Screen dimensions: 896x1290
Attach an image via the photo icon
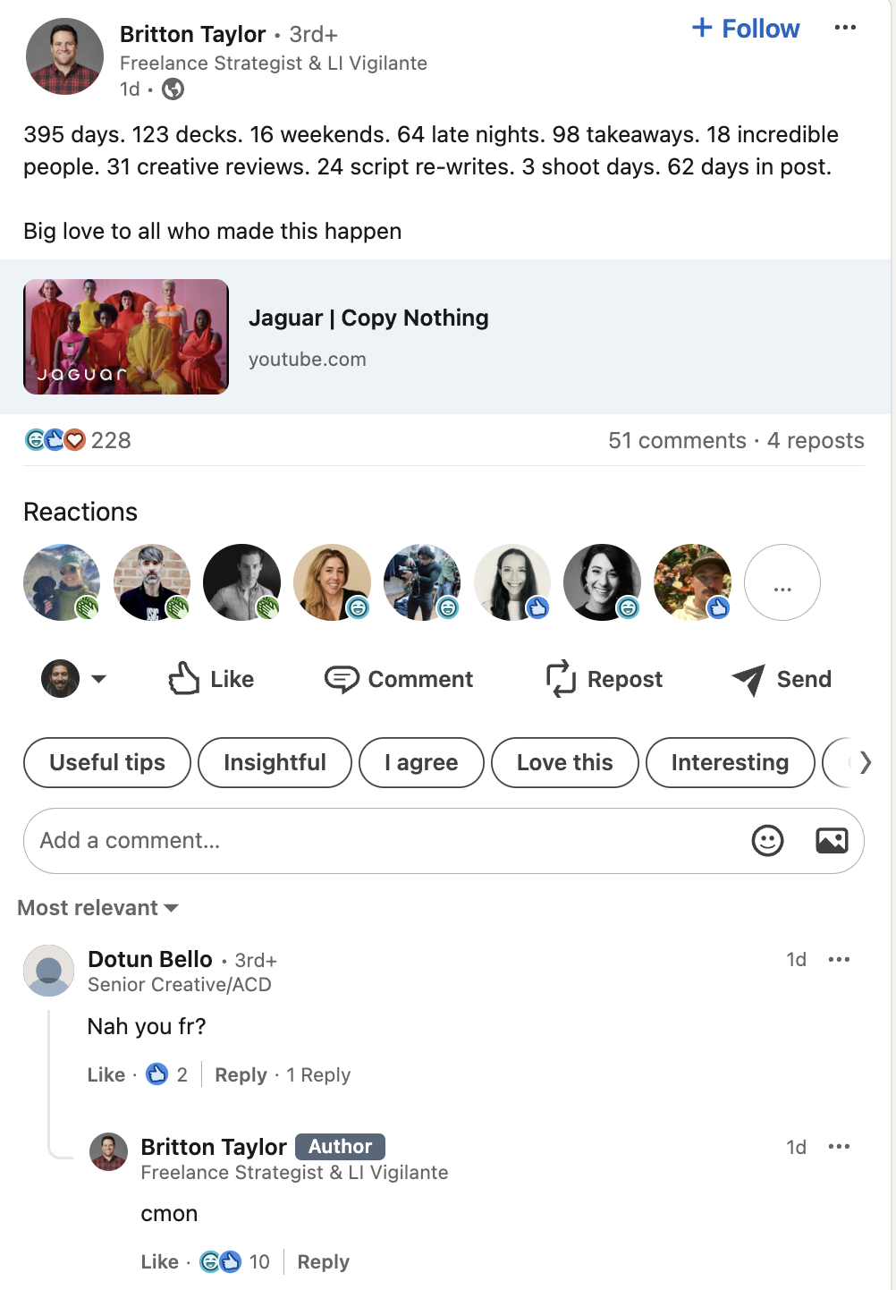832,841
